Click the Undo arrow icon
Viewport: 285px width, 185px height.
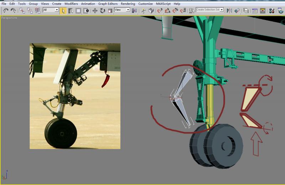coord(6,11)
